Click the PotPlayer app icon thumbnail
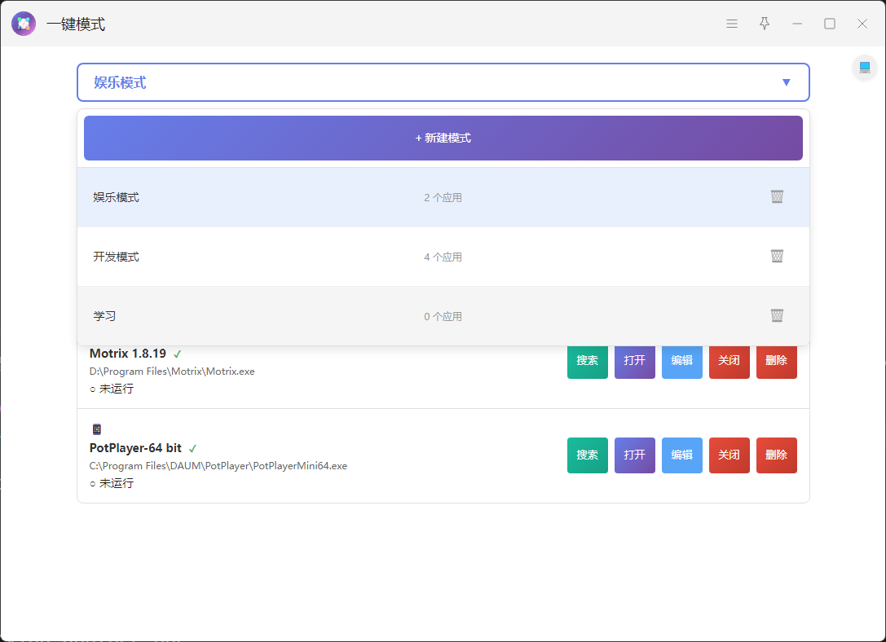 97,429
